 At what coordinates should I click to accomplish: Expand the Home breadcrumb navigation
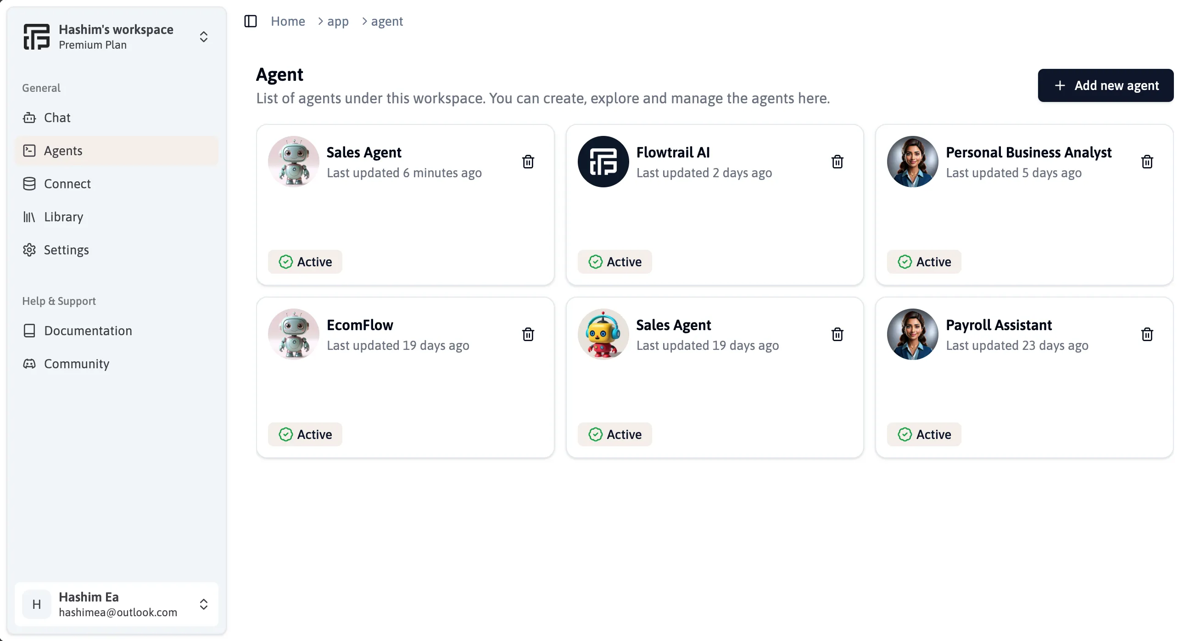pos(288,21)
